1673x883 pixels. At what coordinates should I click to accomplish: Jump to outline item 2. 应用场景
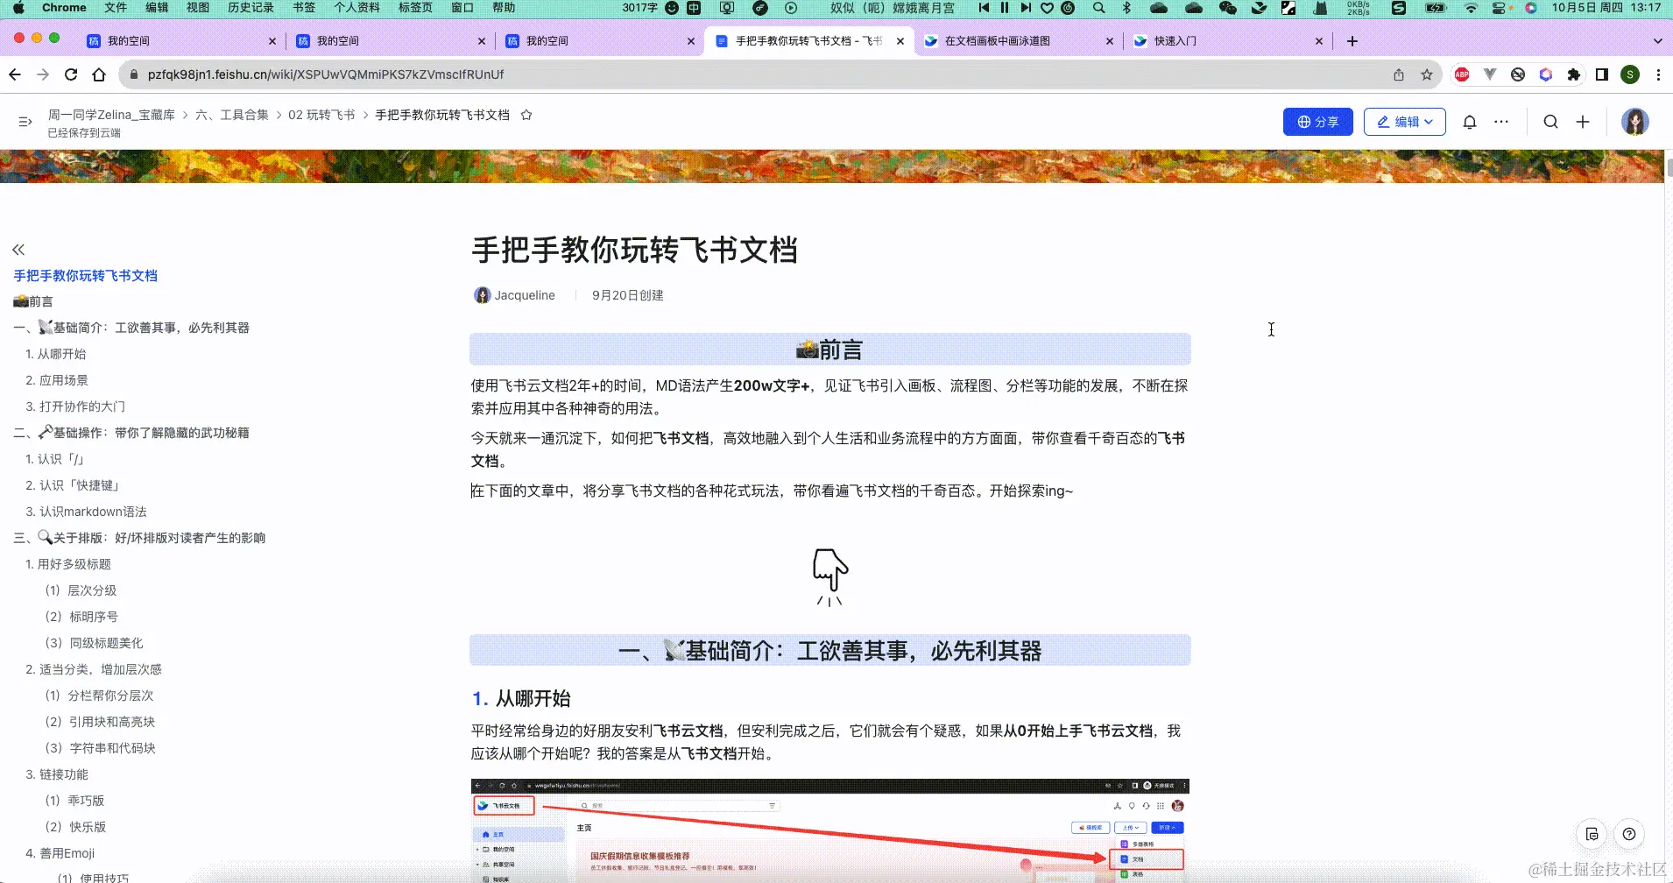pos(57,380)
